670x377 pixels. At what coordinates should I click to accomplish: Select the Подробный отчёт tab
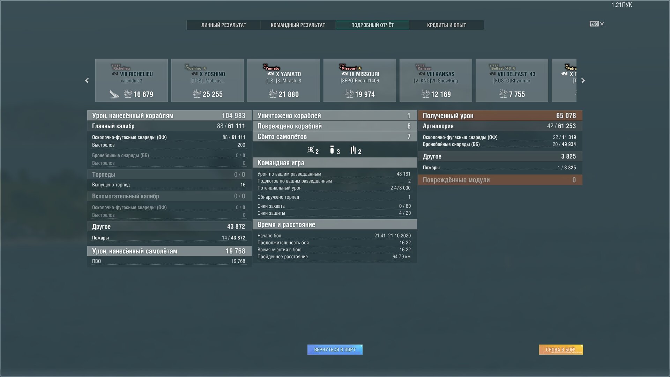click(372, 25)
